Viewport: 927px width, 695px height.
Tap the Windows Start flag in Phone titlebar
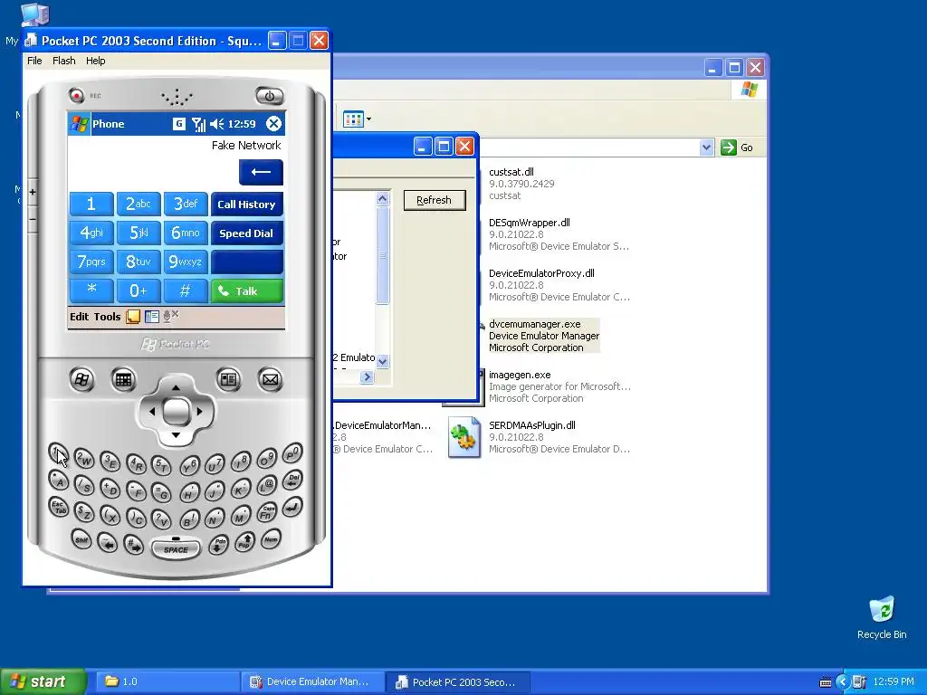pos(80,124)
